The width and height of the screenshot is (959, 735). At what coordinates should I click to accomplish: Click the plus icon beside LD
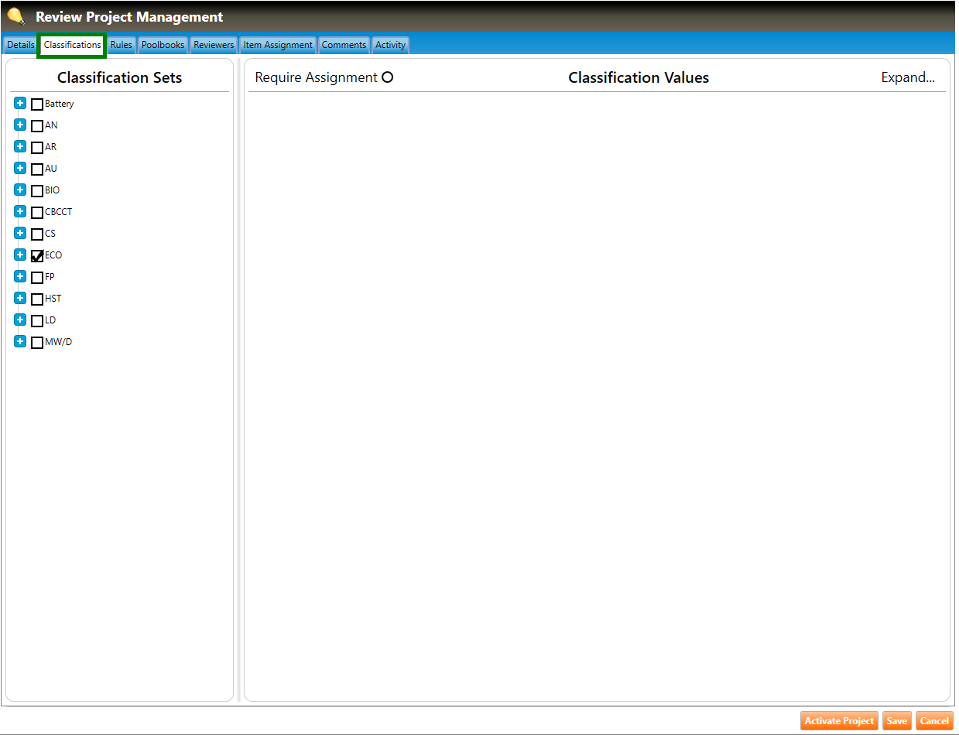point(20,320)
